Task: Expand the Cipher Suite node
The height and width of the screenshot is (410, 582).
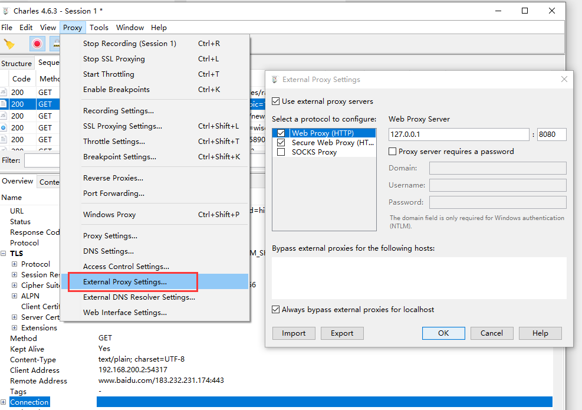Action: point(14,286)
